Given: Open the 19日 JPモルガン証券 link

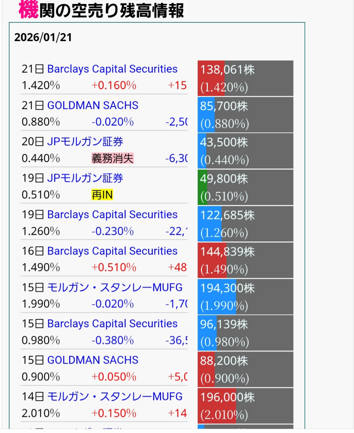Looking at the screenshot, I should pyautogui.click(x=85, y=178).
